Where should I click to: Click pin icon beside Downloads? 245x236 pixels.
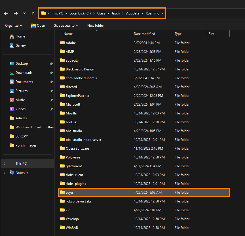[x=51, y=73]
